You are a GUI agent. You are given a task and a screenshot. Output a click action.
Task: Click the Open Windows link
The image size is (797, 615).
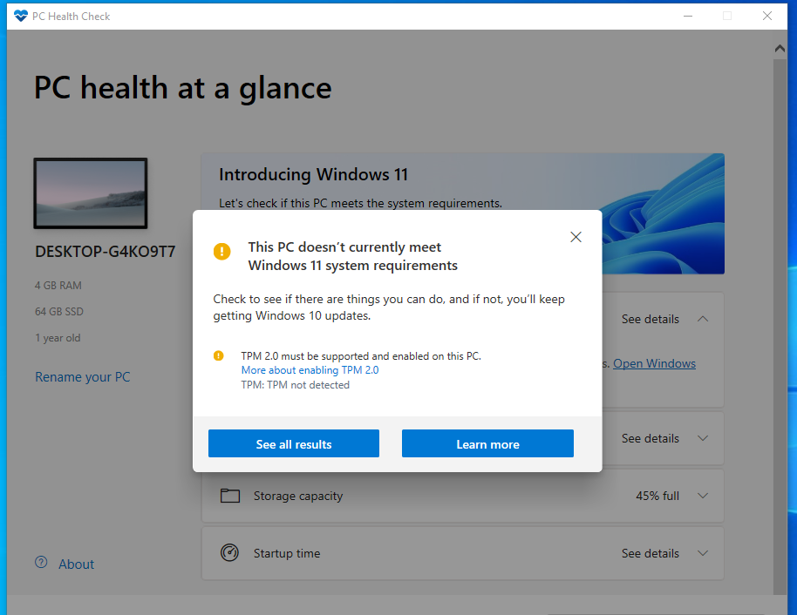pyautogui.click(x=654, y=363)
